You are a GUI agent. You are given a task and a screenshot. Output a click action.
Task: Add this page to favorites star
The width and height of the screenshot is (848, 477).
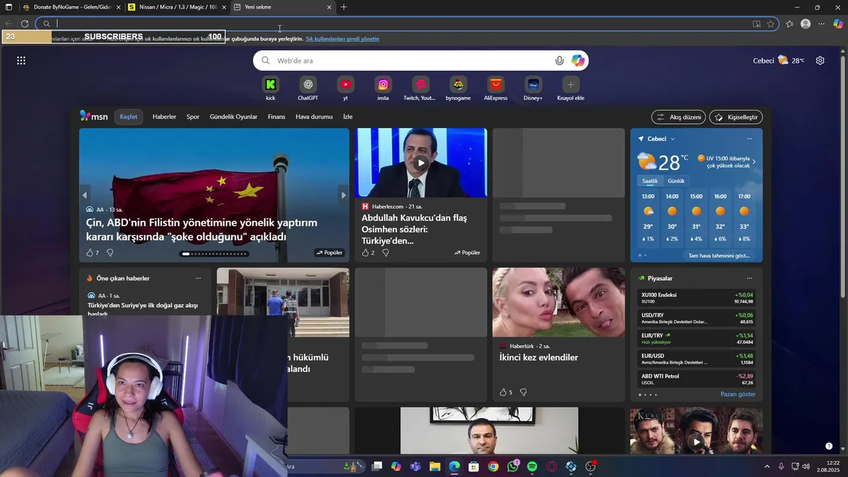pyautogui.click(x=770, y=24)
